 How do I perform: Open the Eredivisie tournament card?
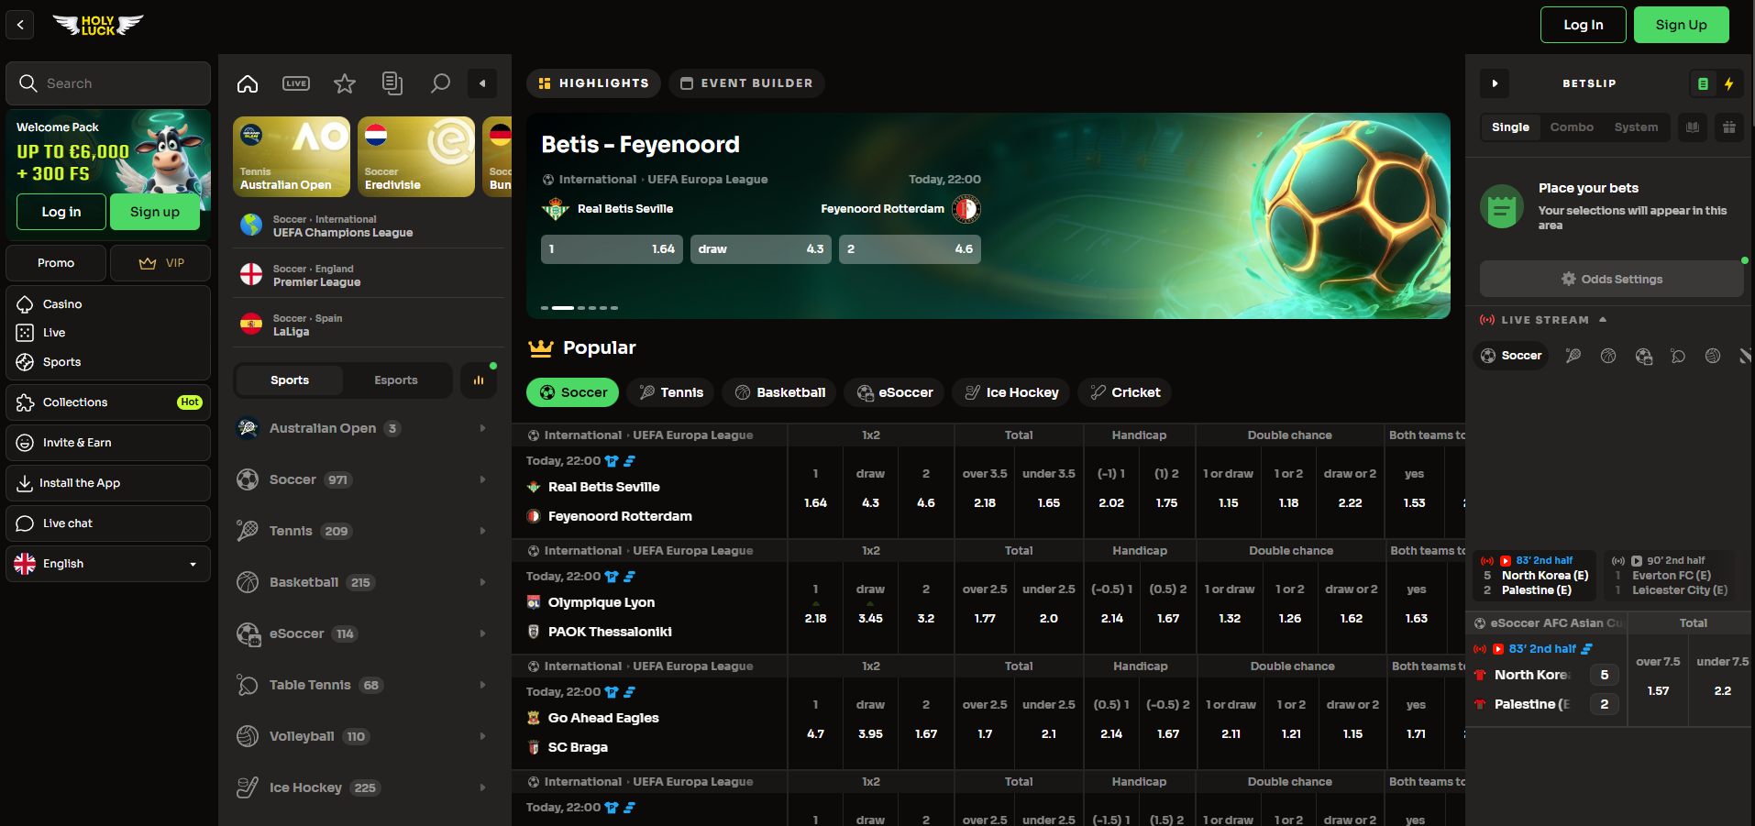point(416,157)
